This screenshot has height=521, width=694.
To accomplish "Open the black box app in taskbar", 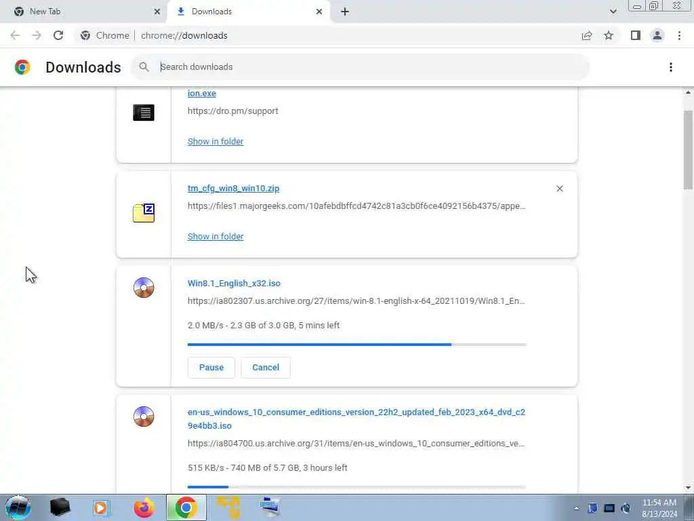I will pos(60,507).
